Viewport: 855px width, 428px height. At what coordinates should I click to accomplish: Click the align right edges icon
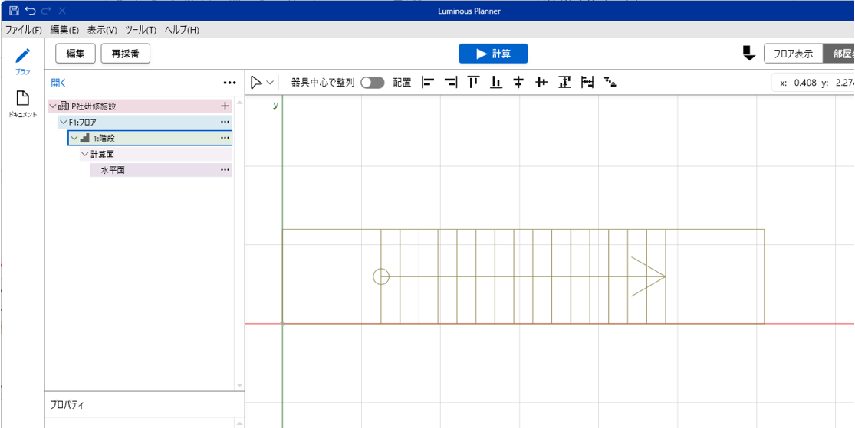(x=451, y=83)
